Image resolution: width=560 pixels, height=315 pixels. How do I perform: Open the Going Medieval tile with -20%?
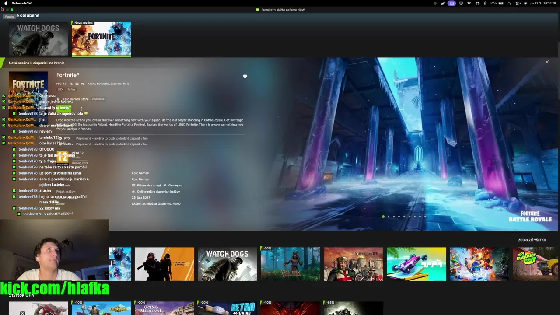(x=164, y=308)
